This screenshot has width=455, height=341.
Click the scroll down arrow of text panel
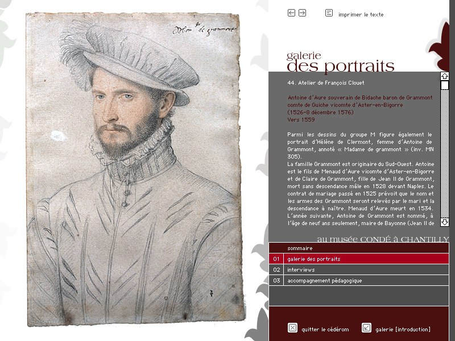coord(445,222)
